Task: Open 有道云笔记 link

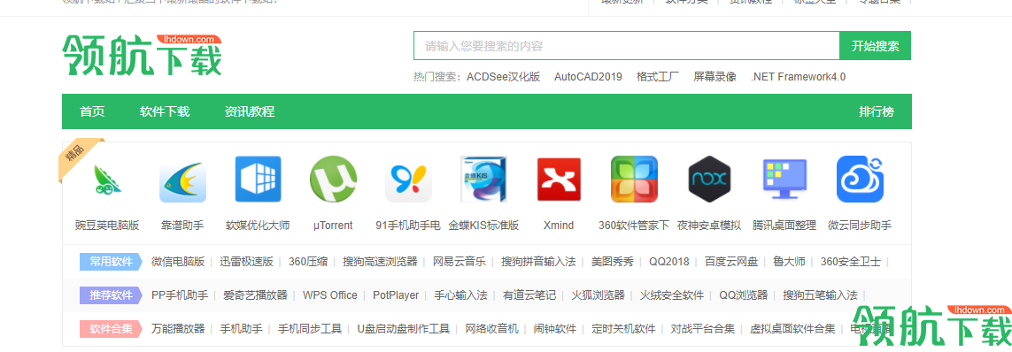Action: click(x=529, y=295)
